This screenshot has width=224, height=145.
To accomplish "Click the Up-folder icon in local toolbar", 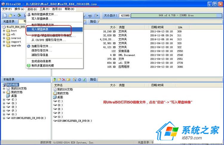I will (x=54, y=79).
